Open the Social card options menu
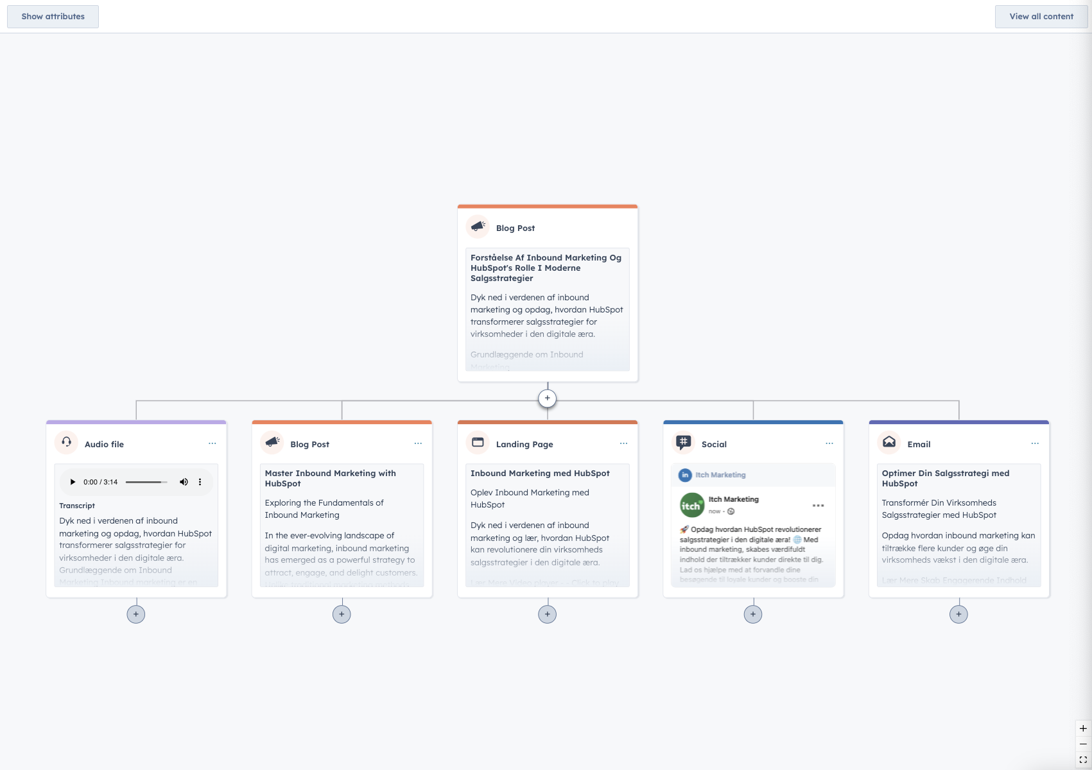Image resolution: width=1092 pixels, height=770 pixels. tap(829, 443)
